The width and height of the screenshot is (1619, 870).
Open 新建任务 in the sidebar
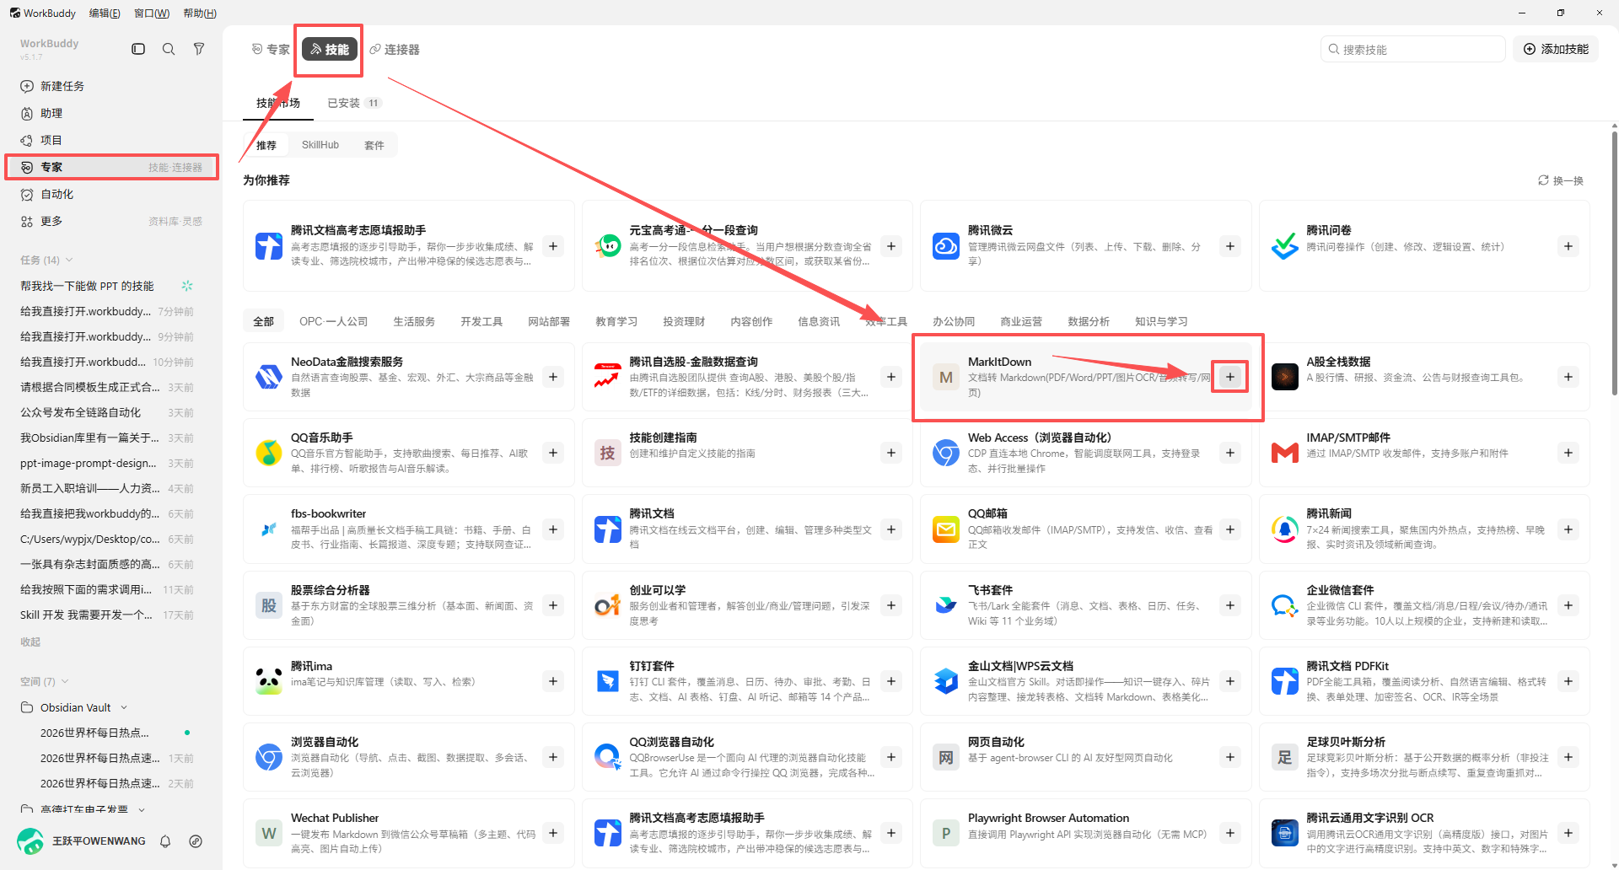[x=111, y=86]
